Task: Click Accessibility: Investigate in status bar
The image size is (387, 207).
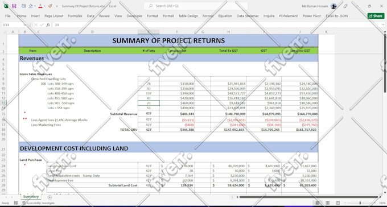Action: coord(39,203)
